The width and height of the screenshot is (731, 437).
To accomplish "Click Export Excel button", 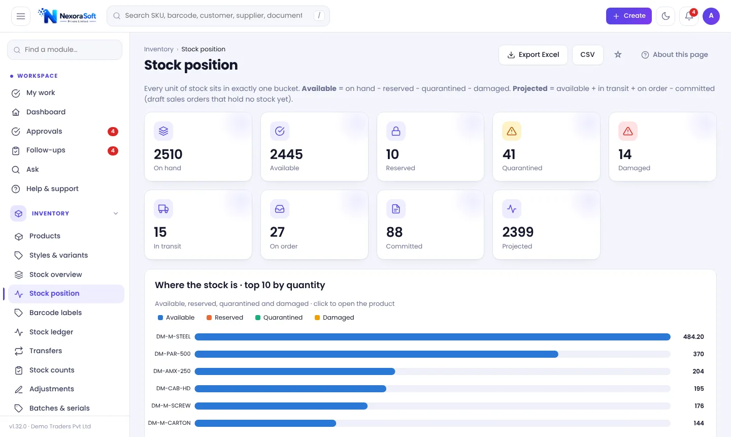I will 533,54.
